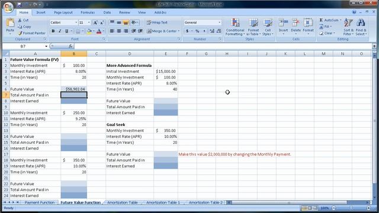Increase font size with Grow Font icon
The height and width of the screenshot is (213, 379).
(x=95, y=22)
